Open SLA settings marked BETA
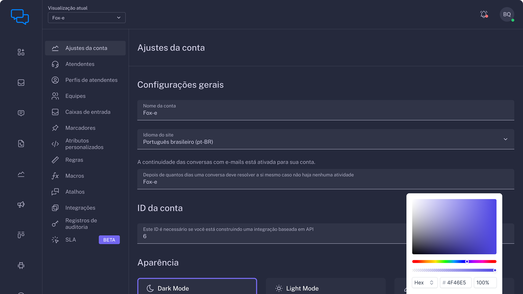Viewport: 523px width, 294px height. pos(70,240)
